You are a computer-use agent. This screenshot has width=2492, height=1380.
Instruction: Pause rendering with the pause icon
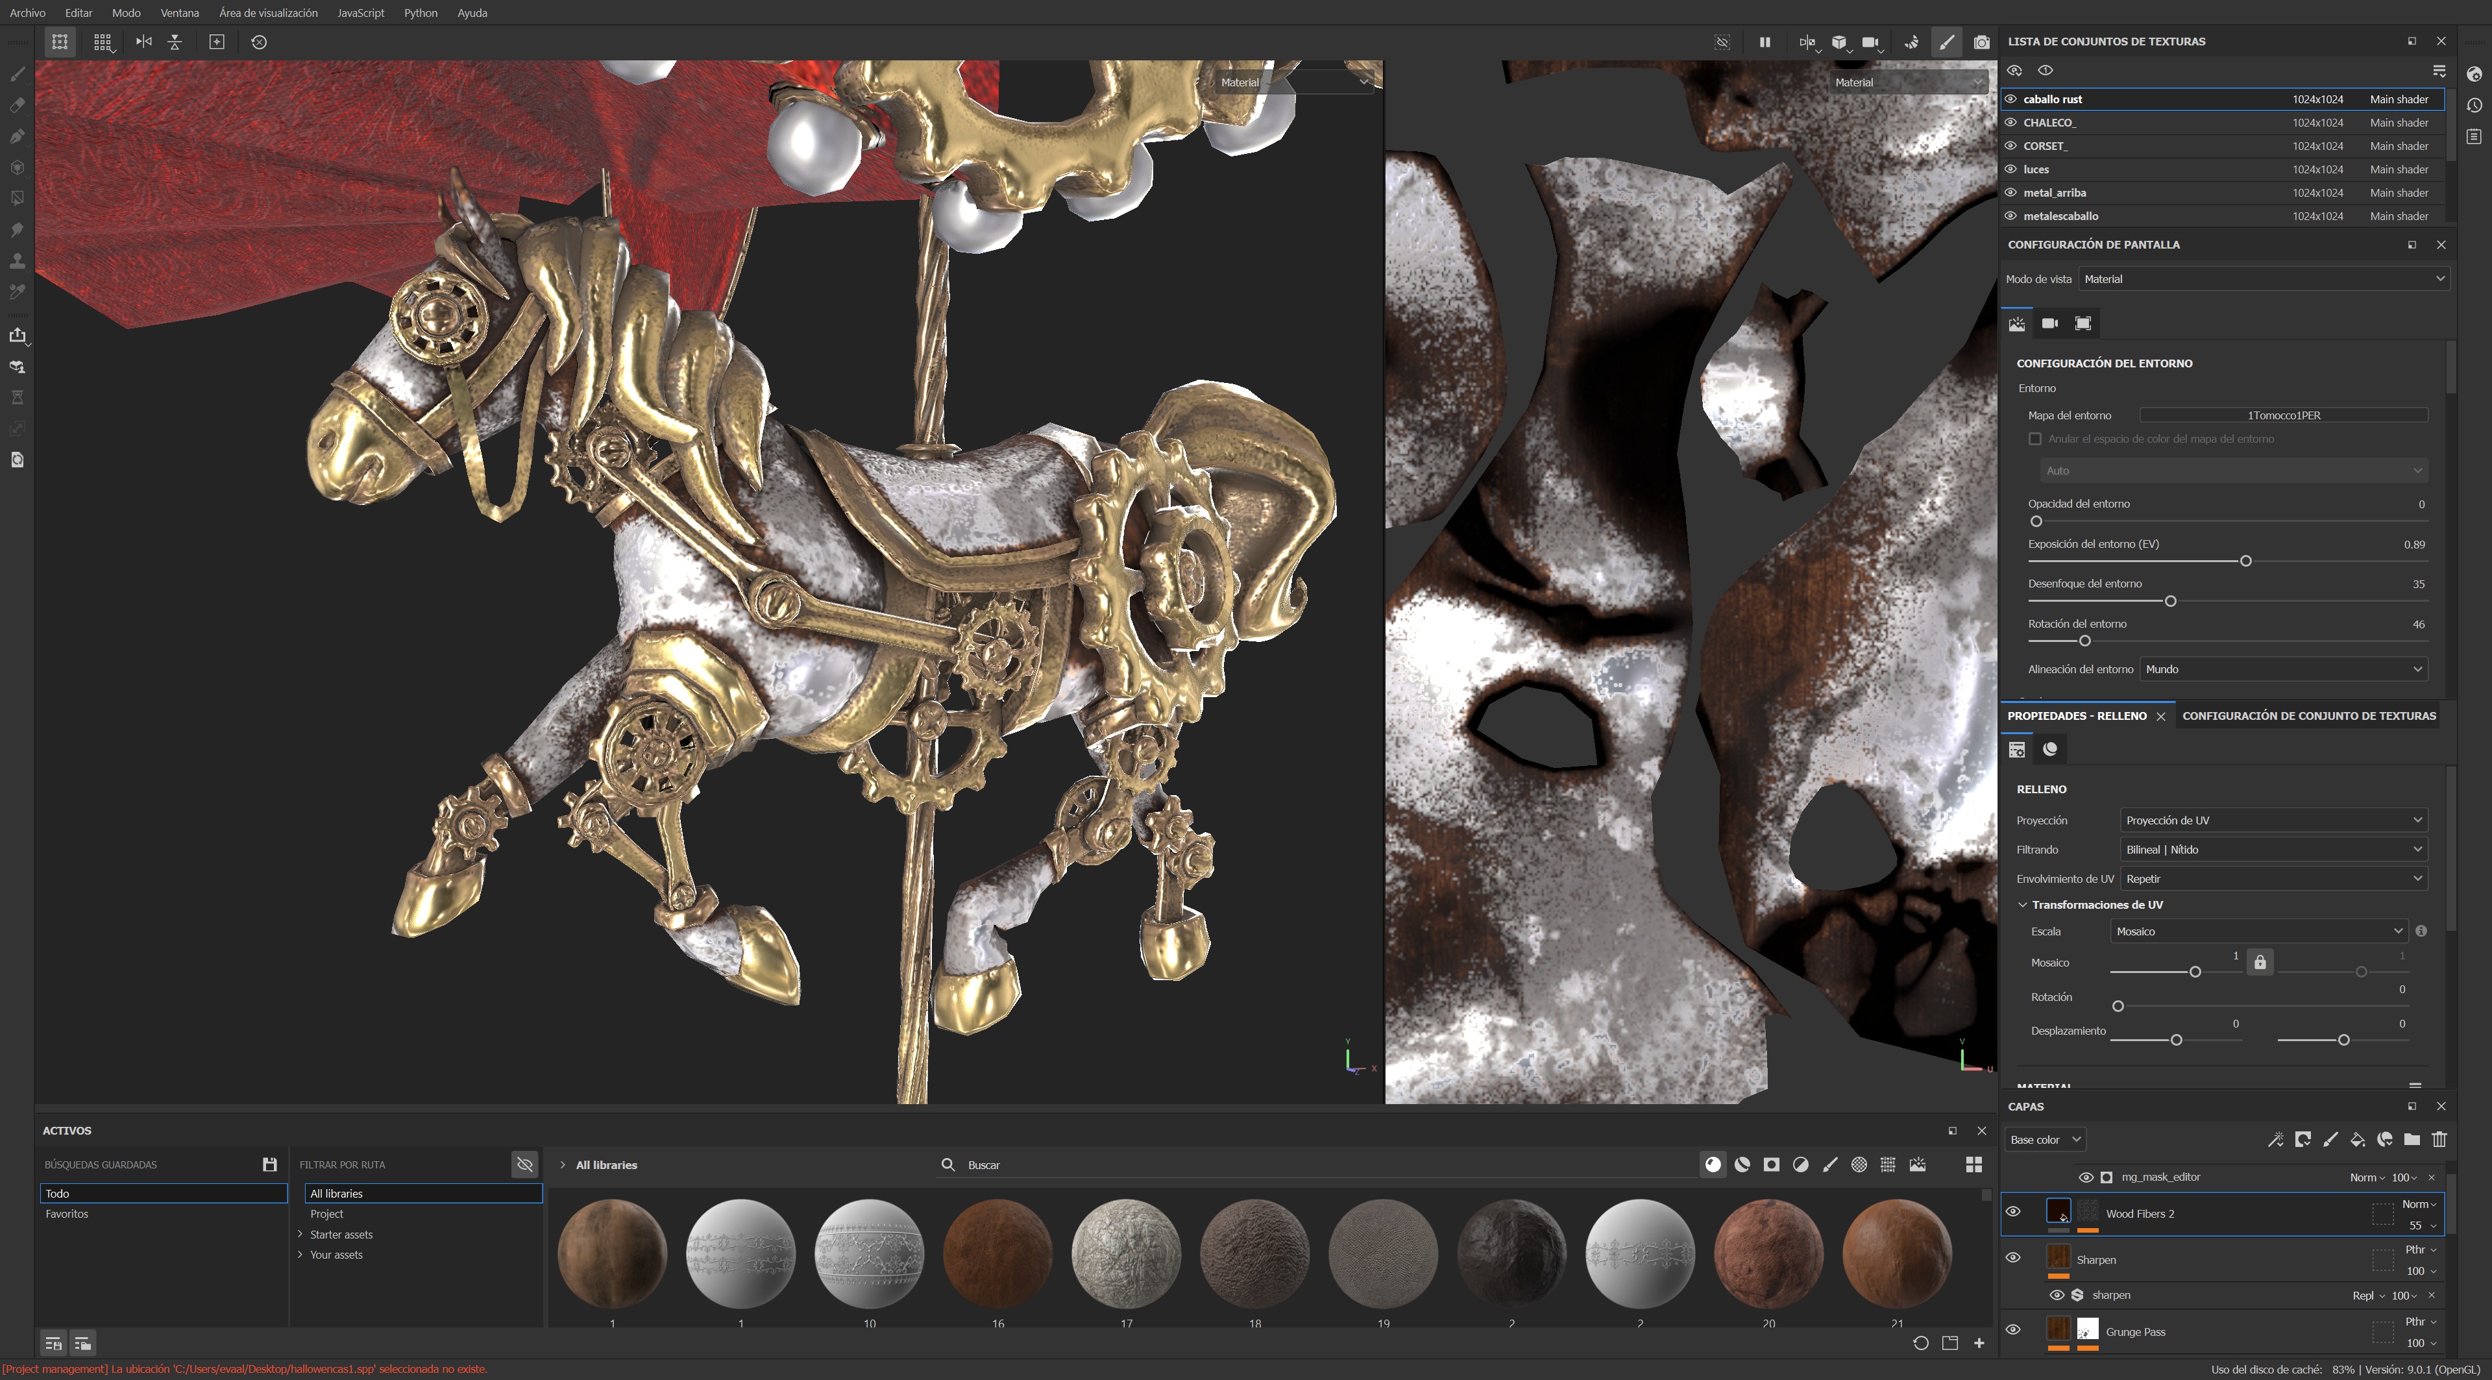[1765, 43]
